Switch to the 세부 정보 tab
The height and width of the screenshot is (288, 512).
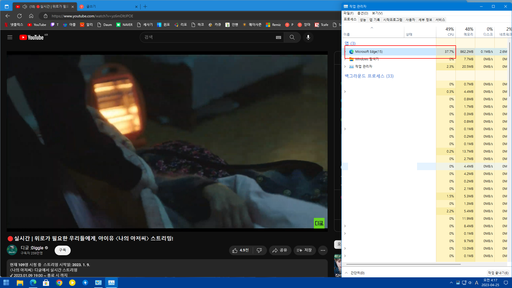(x=425, y=20)
